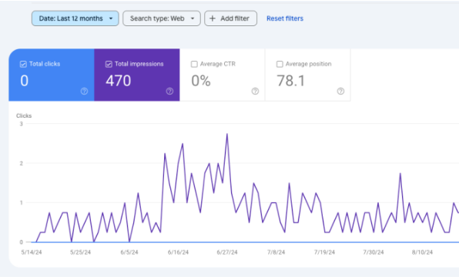This screenshot has width=459, height=280.
Task: Click help icon in Average CTR card
Action: [255, 92]
